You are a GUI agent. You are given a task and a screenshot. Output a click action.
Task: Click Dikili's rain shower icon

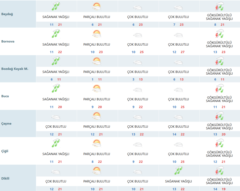pyautogui.click(x=178, y=171)
